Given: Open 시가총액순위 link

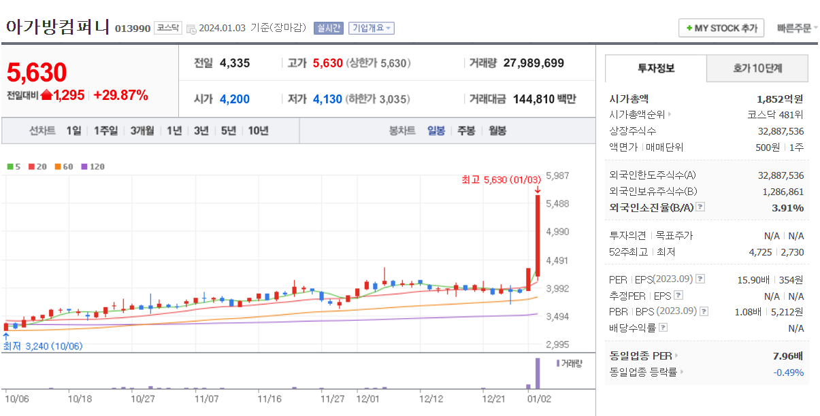Looking at the screenshot, I should click(637, 115).
